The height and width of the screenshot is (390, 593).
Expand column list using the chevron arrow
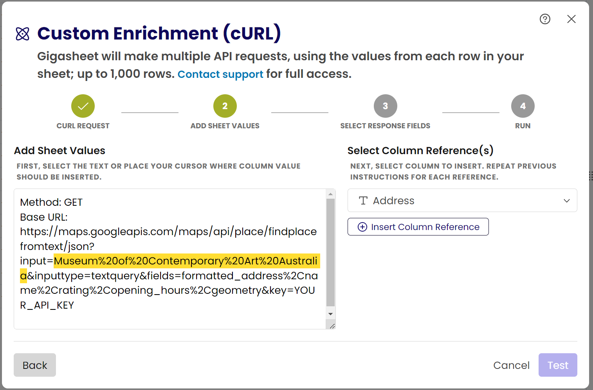click(566, 201)
